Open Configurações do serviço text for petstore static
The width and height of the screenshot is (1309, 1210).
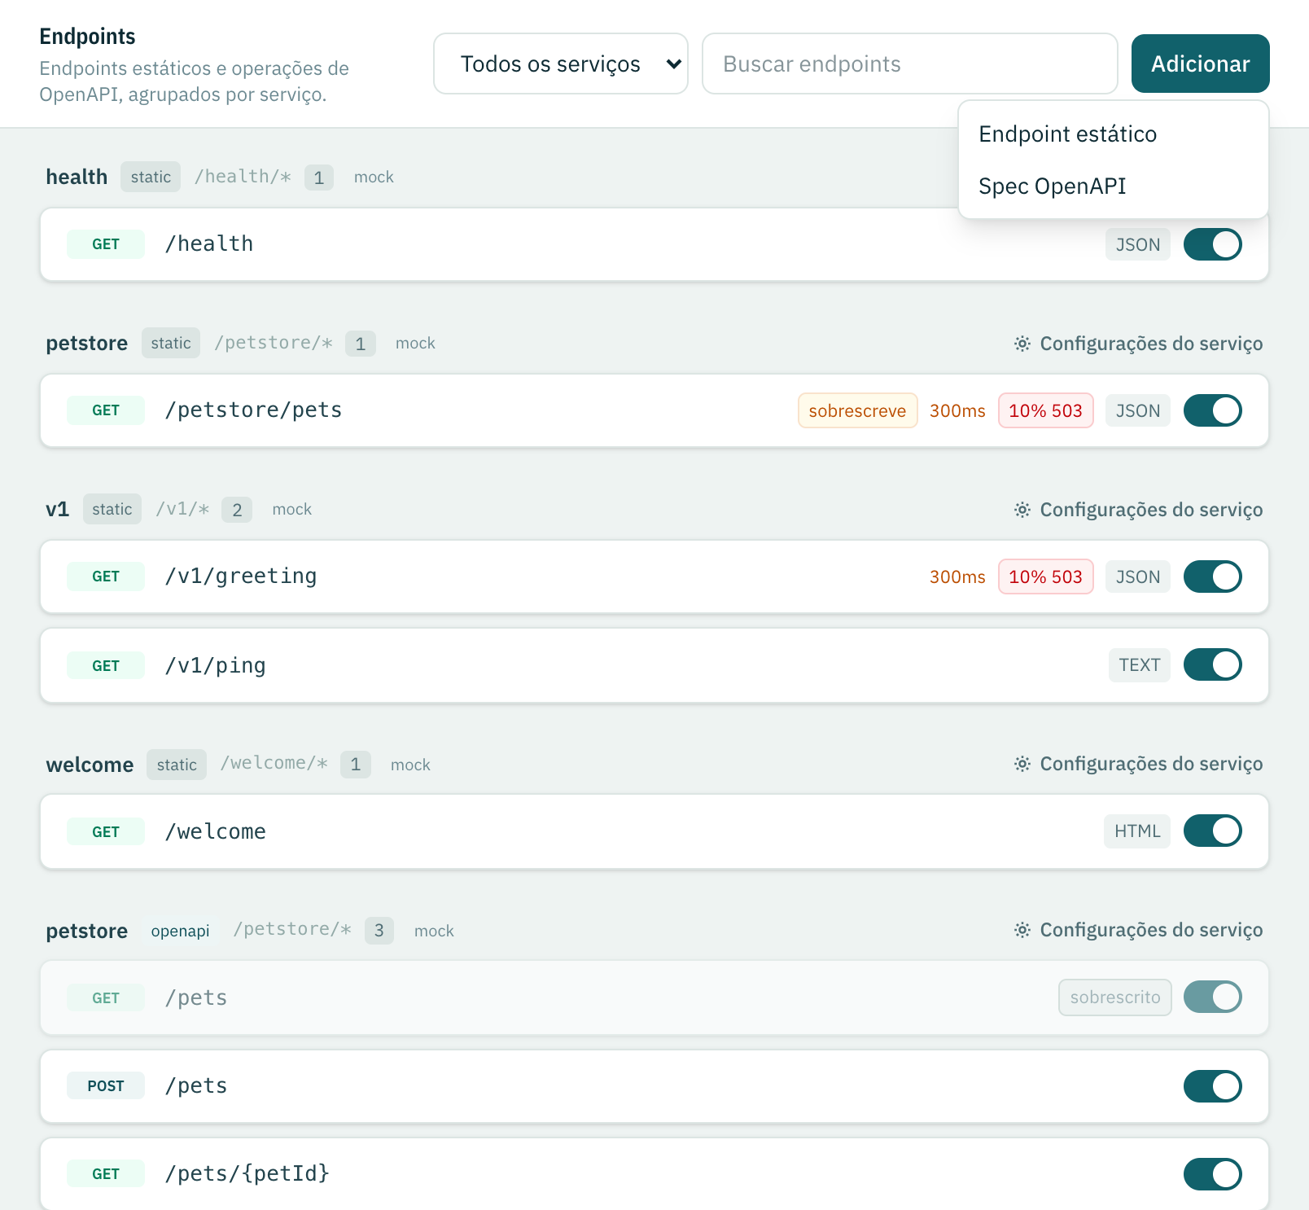(1151, 344)
